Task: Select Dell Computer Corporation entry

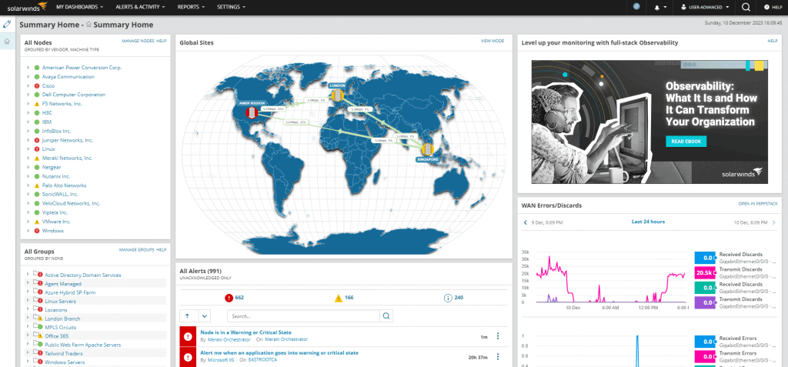Action: click(74, 95)
